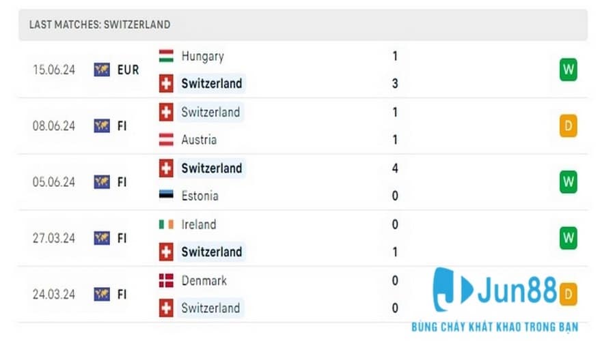Click the green W badge for Estonia match
The width and height of the screenshot is (615, 341).
coord(568,182)
